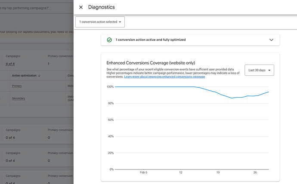Click the '19' date label on chart axis

pos(218,172)
